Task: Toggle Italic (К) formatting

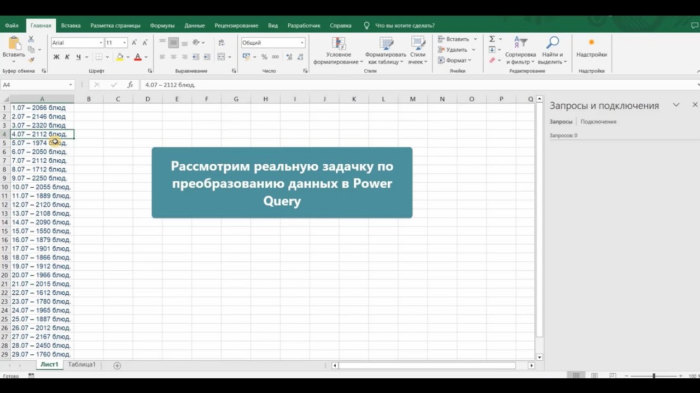Action: click(67, 57)
